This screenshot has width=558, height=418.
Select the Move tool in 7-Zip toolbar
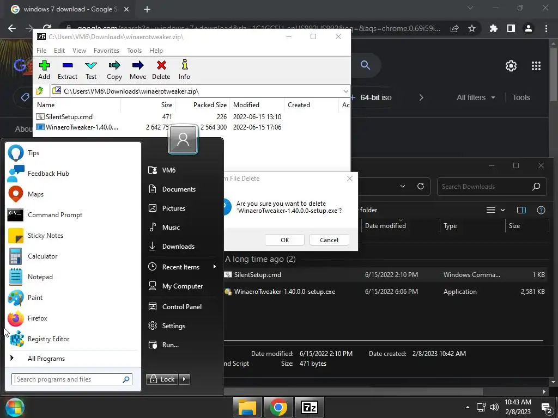point(138,70)
